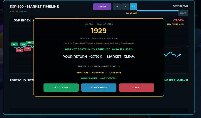Viewport: 201px width, 118px height.
Task: Click the middle BUY marker on chart
Action: pyautogui.click(x=23, y=44)
